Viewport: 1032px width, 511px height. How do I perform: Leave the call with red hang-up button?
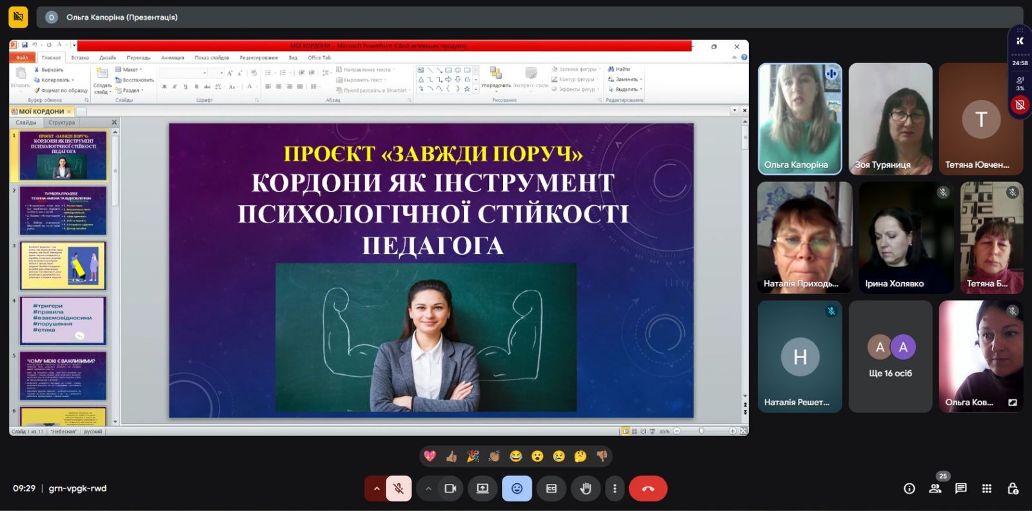(648, 488)
